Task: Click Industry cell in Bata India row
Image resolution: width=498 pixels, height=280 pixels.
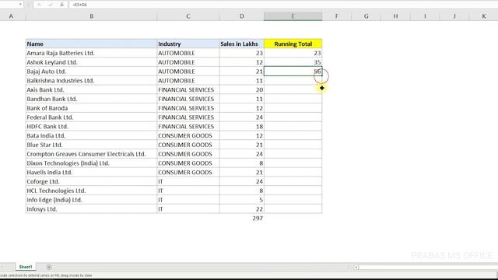Action: point(188,135)
